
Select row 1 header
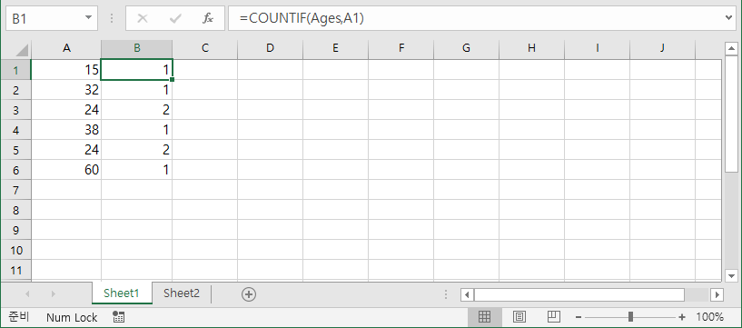15,70
